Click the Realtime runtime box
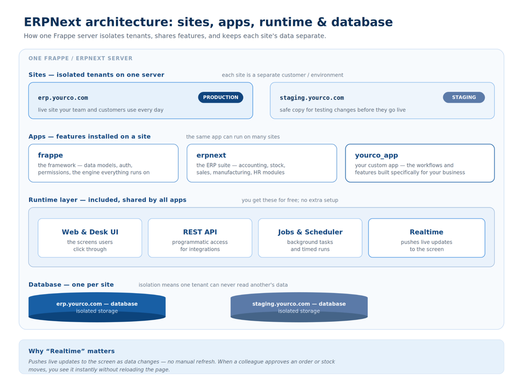This screenshot has height=388, width=523. 426,238
